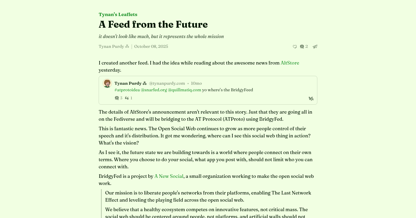This screenshot has height=218, width=416.
Task: Open the Tynan's Leaflets publication link
Action: (118, 14)
